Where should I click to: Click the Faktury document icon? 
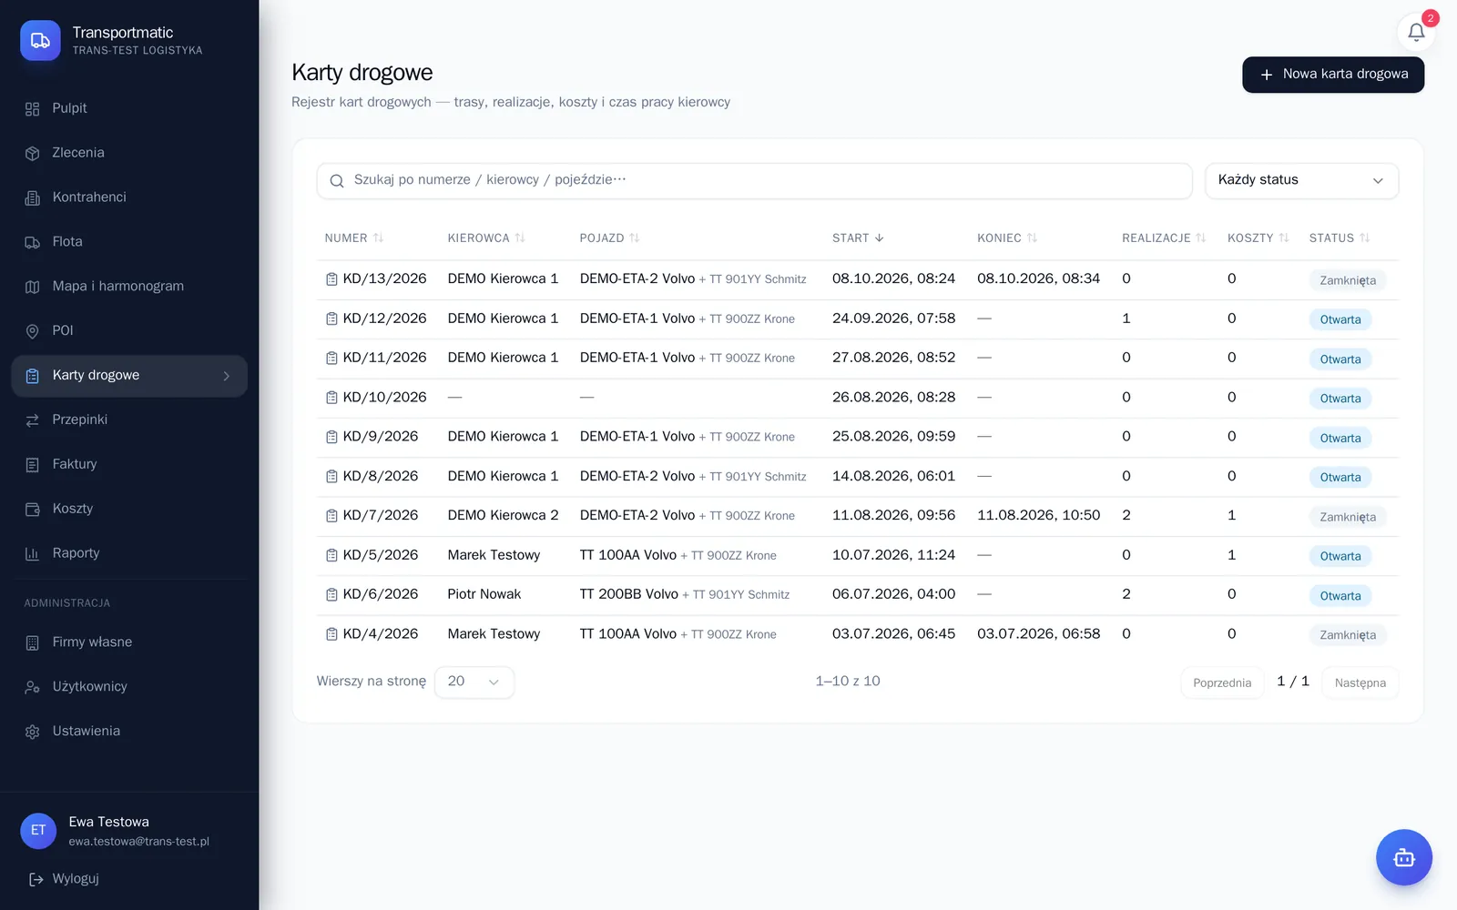[33, 465]
